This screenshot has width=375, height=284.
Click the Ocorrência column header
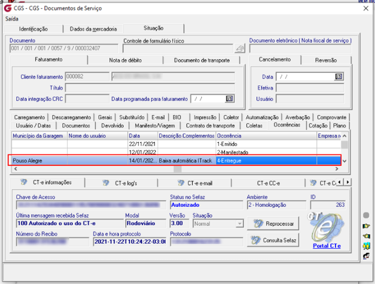tap(266, 136)
